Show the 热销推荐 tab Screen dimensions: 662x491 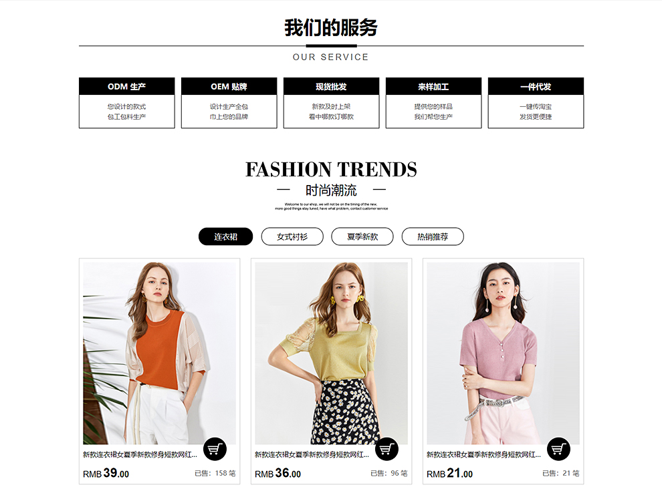point(433,236)
